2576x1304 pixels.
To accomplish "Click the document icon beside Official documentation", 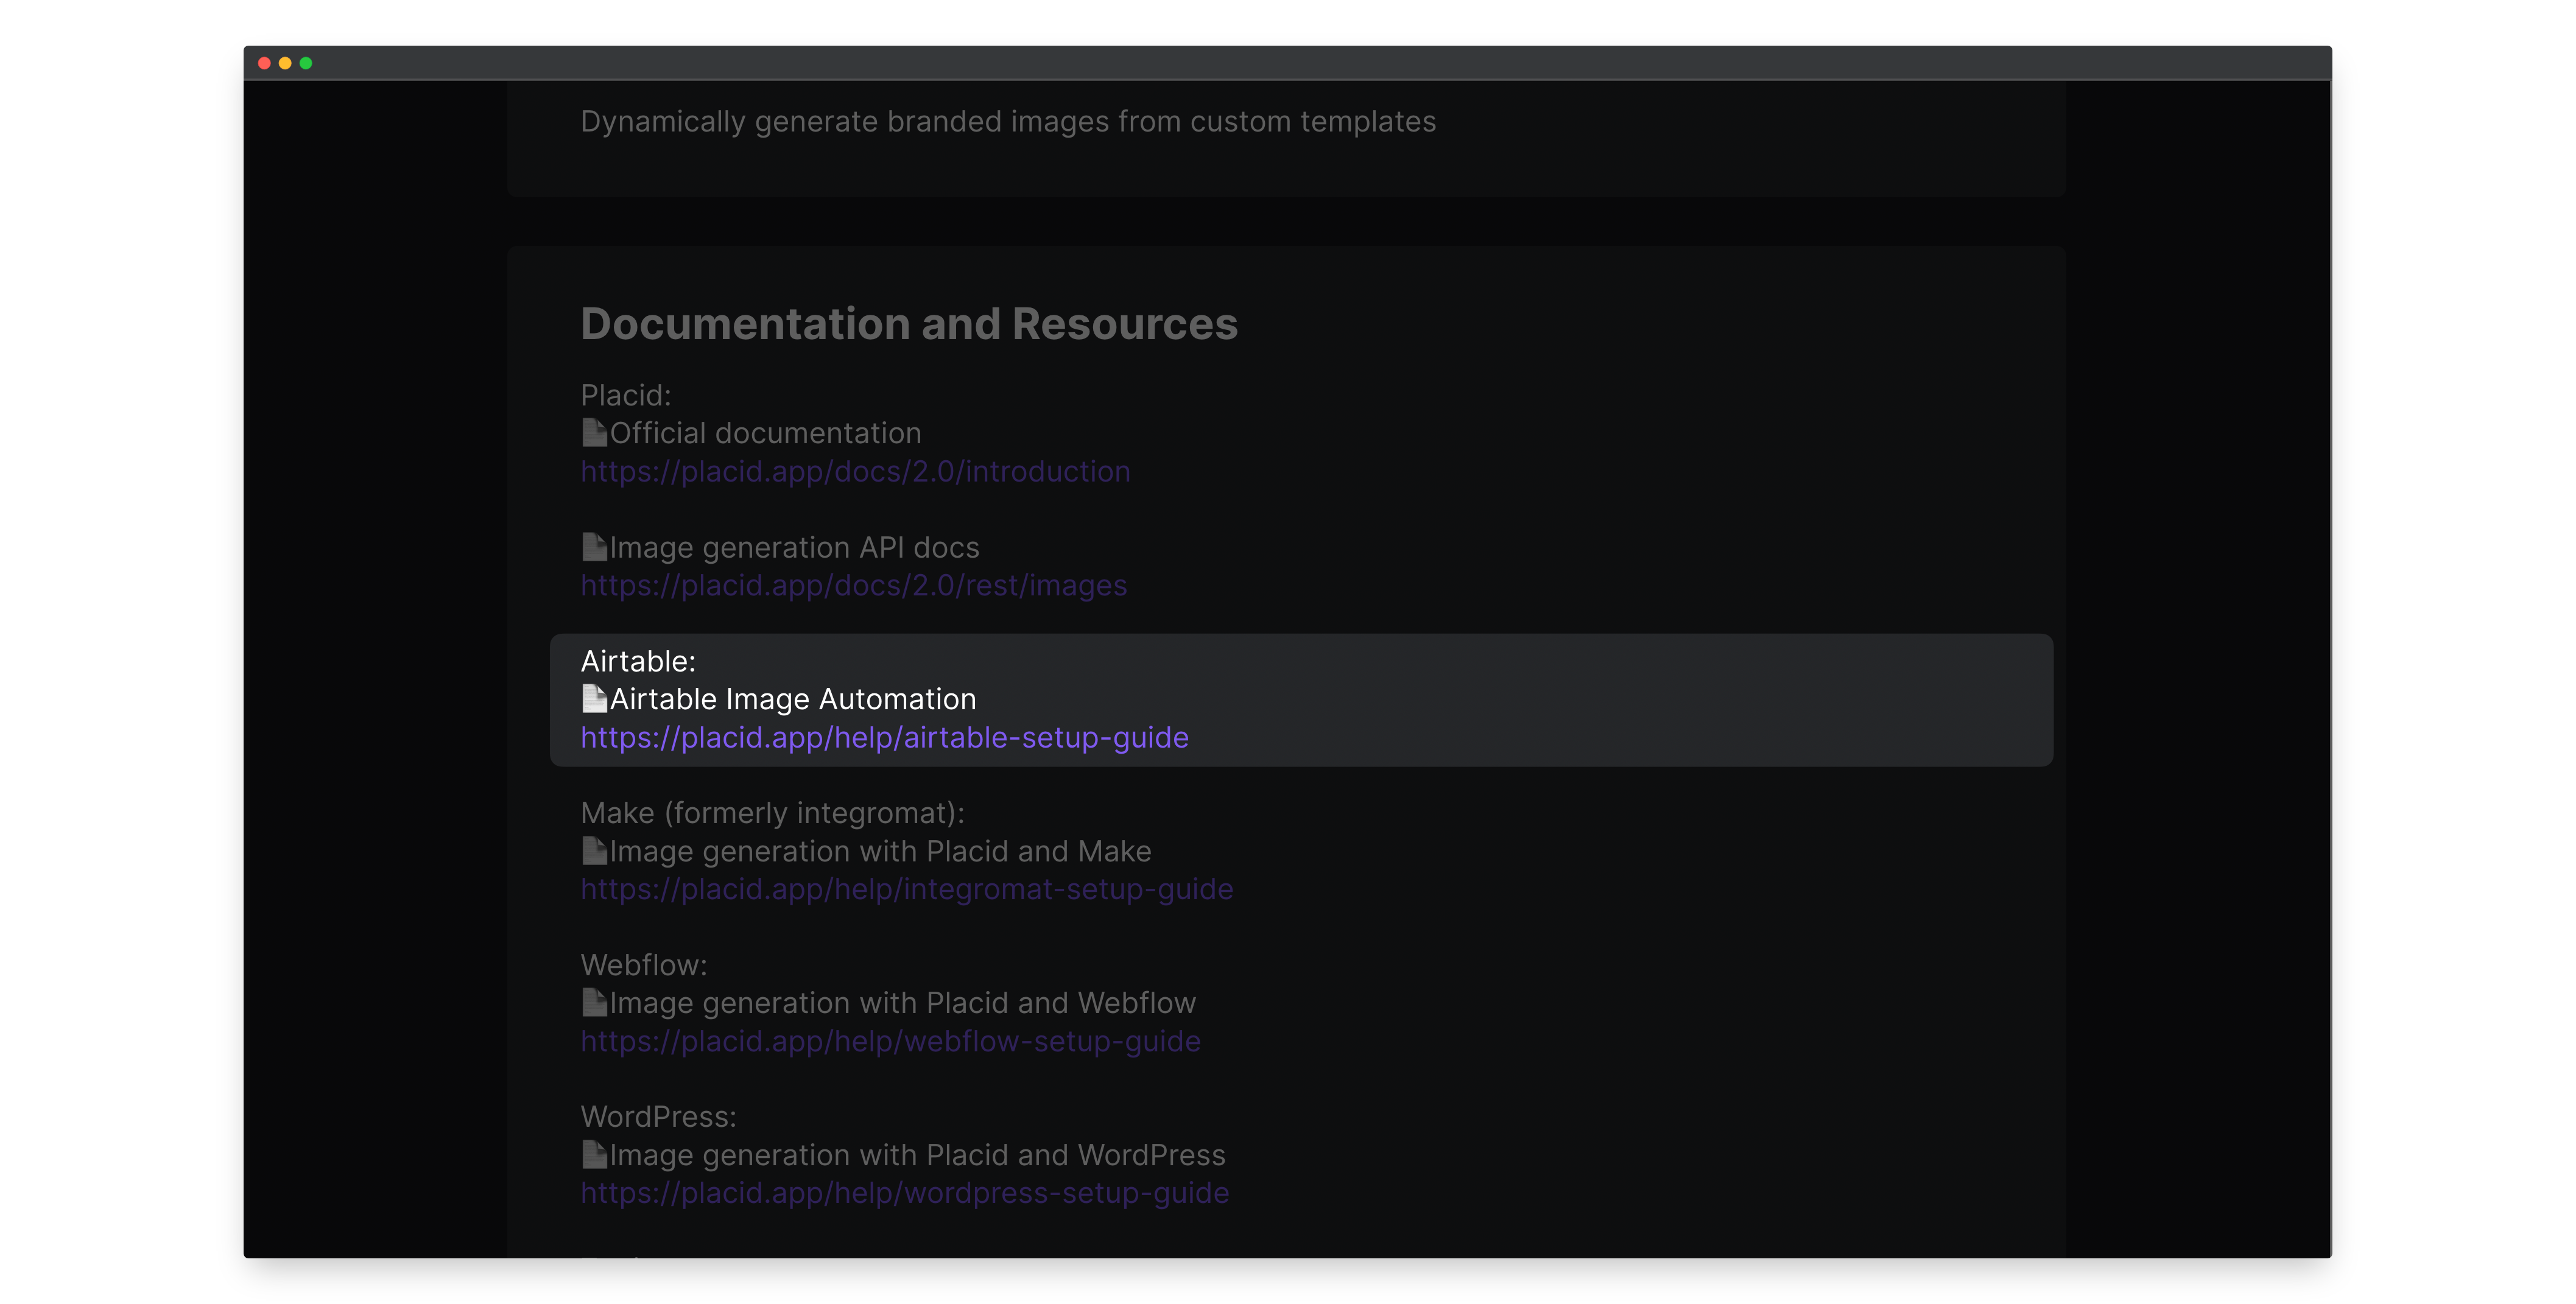I will (594, 433).
